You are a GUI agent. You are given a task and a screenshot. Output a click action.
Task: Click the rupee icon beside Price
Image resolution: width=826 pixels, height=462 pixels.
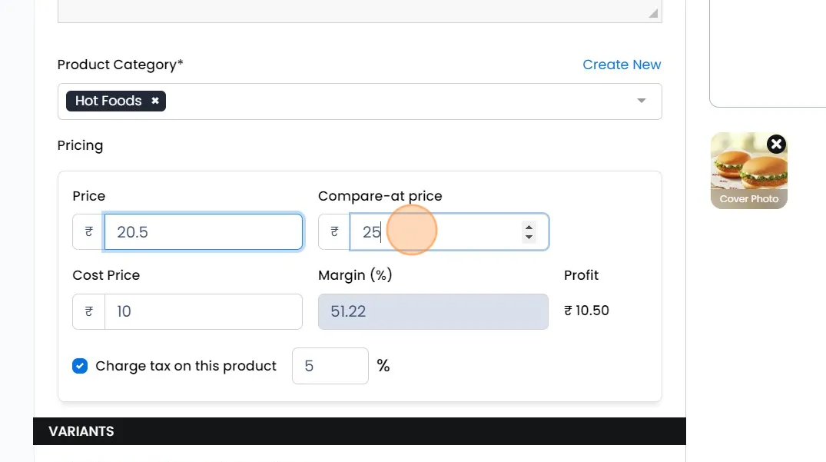[89, 231]
